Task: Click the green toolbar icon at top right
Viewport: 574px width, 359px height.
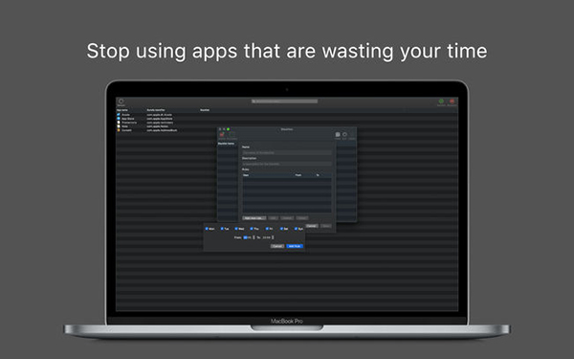Action: click(441, 101)
